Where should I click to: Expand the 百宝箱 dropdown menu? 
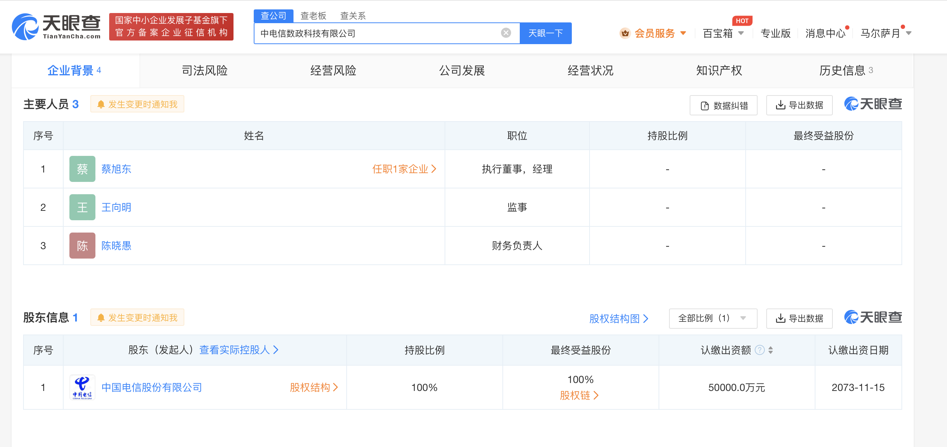[x=723, y=34]
